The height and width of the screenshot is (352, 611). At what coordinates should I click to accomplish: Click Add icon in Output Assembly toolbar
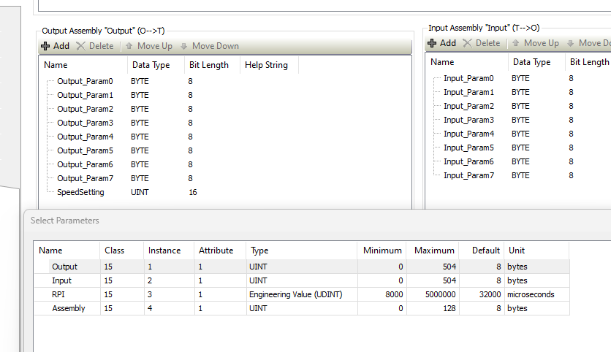tap(45, 46)
